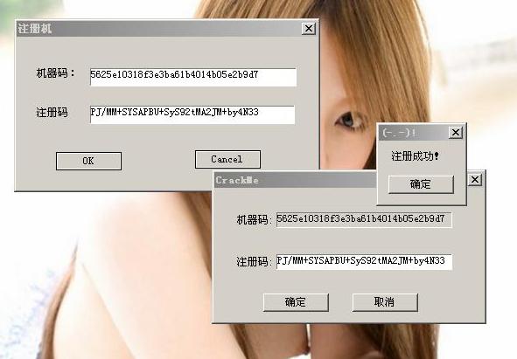
Task: Click OK in the 注册机 keygen window
Action: coord(88,161)
